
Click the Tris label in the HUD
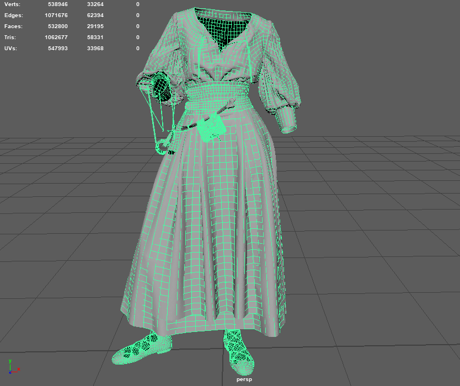click(x=10, y=37)
